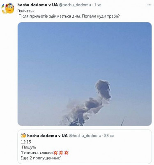
Task: Click the middle explosion emoji
Action: tap(61, 153)
